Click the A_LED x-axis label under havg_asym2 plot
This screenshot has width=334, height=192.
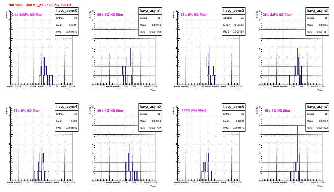tap(236, 90)
